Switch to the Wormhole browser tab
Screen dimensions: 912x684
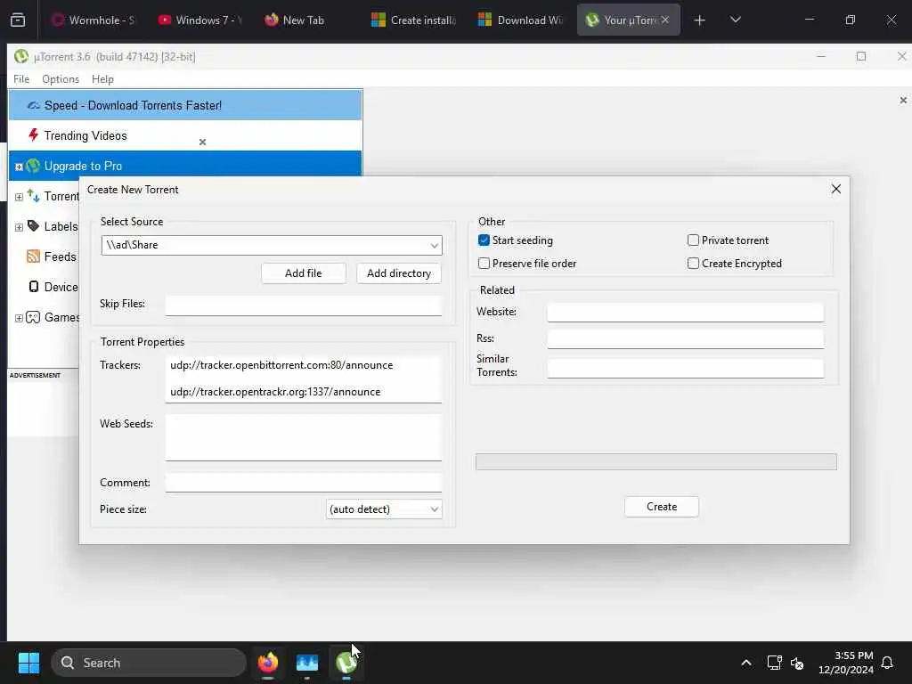click(x=94, y=20)
